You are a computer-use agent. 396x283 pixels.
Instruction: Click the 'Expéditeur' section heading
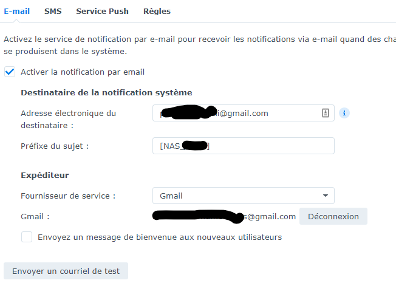tap(44, 175)
